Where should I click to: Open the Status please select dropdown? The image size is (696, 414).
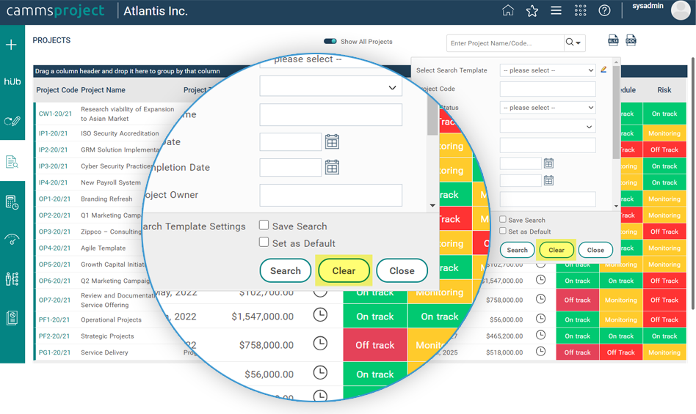point(548,108)
